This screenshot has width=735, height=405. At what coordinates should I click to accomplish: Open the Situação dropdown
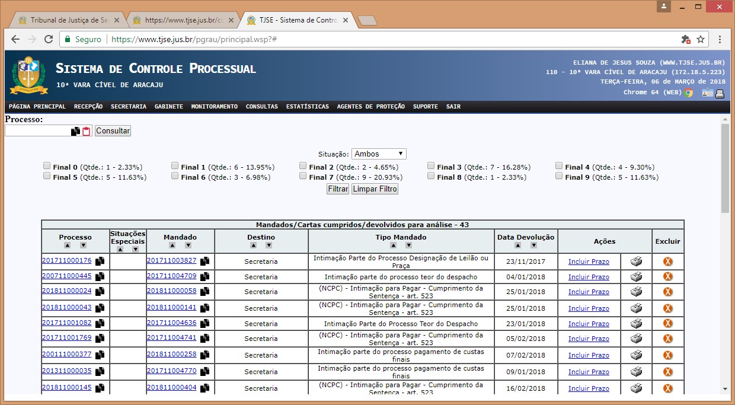[379, 154]
